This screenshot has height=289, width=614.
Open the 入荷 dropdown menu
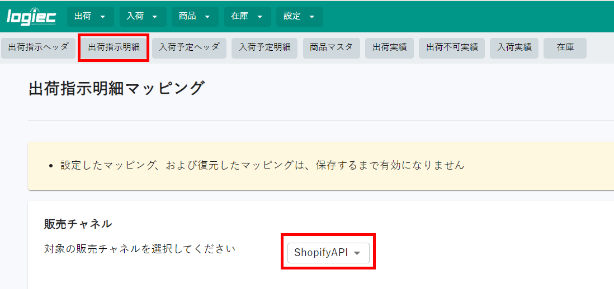pyautogui.click(x=143, y=17)
